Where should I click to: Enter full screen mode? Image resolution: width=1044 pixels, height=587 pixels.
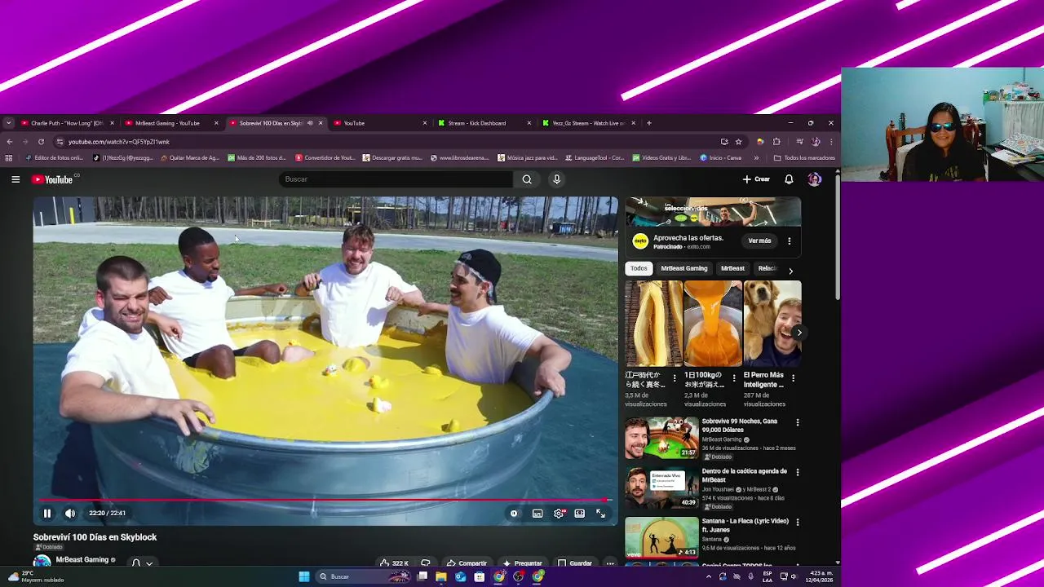pyautogui.click(x=600, y=513)
